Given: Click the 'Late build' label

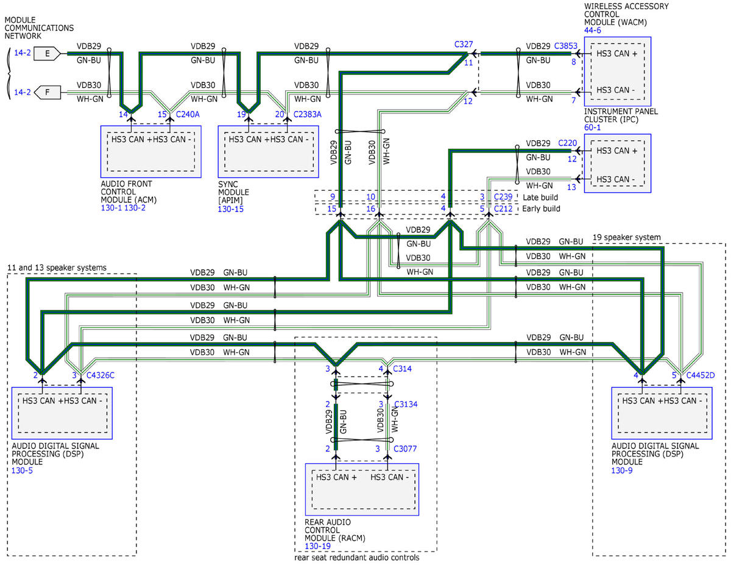Looking at the screenshot, I should pyautogui.click(x=540, y=197).
